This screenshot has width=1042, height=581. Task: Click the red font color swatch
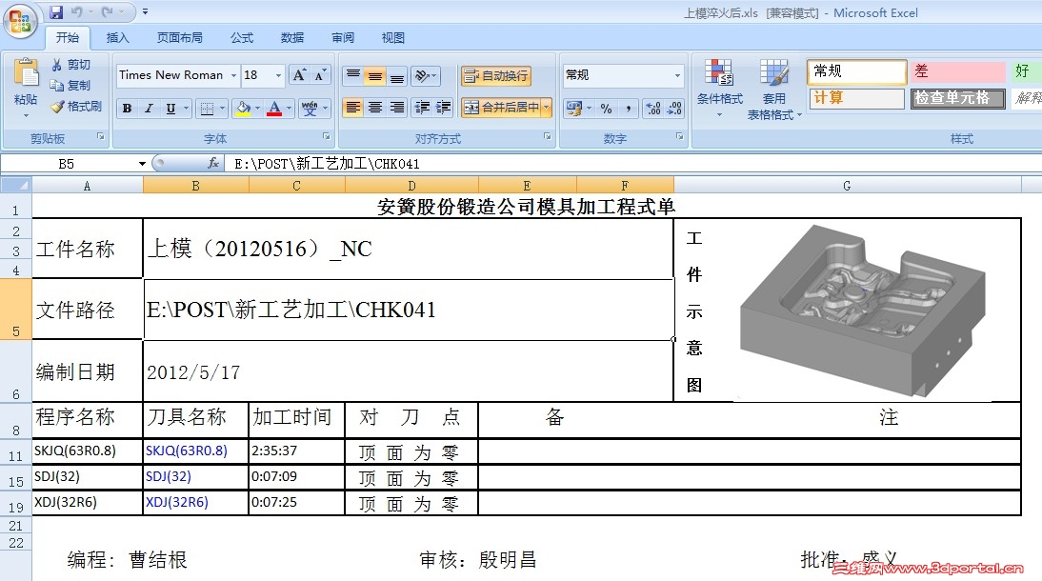[272, 115]
